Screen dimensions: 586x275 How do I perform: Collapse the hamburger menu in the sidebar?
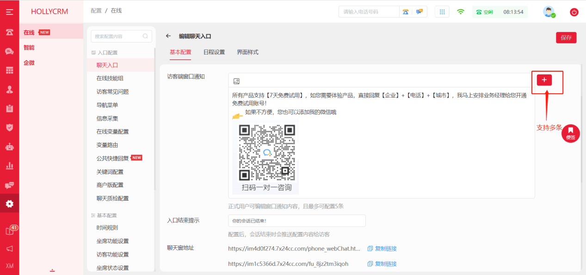[9, 12]
